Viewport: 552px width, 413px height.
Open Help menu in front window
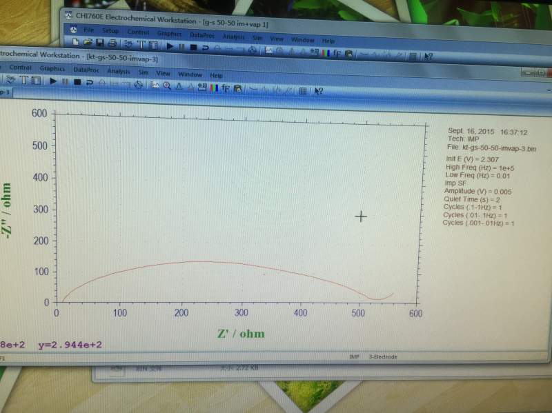click(216, 75)
